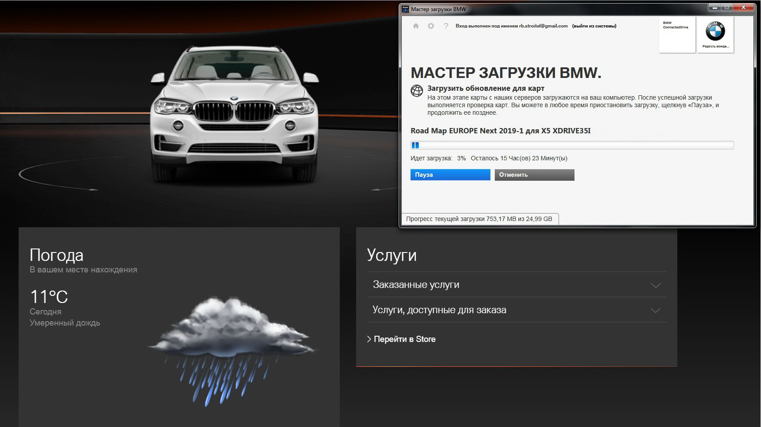
Task: Click the "Услуги" panel heading
Action: point(392,256)
